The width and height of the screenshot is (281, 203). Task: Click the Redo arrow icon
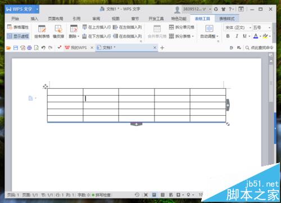[51, 48]
